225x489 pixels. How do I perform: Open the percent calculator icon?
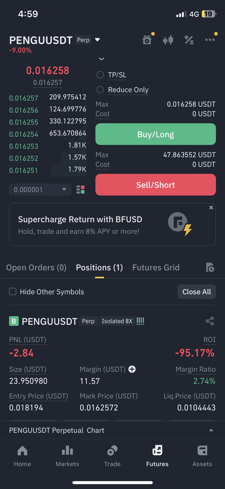tap(189, 40)
